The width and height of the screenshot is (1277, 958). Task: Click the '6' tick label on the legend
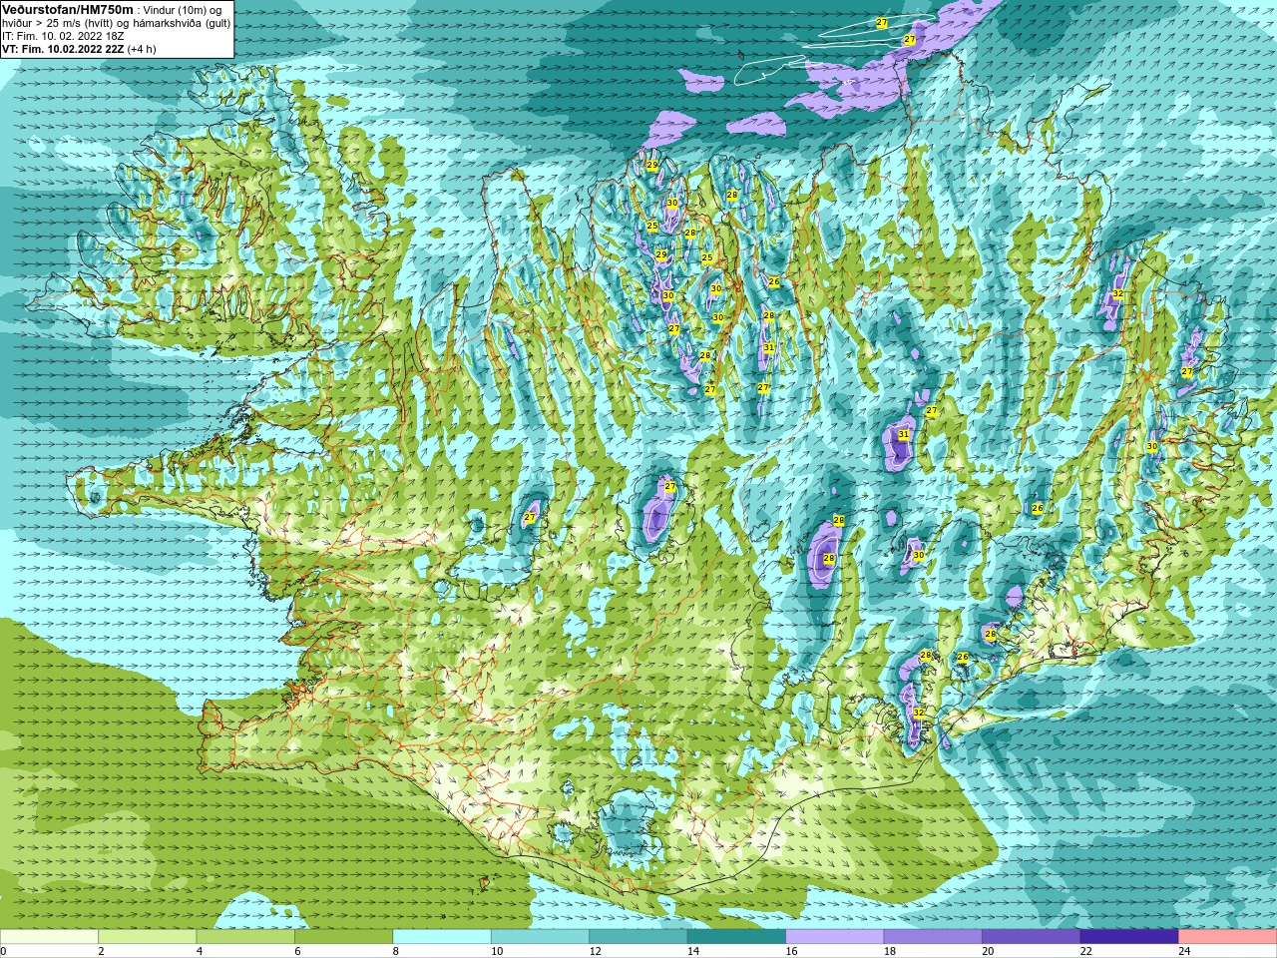pyautogui.click(x=297, y=951)
